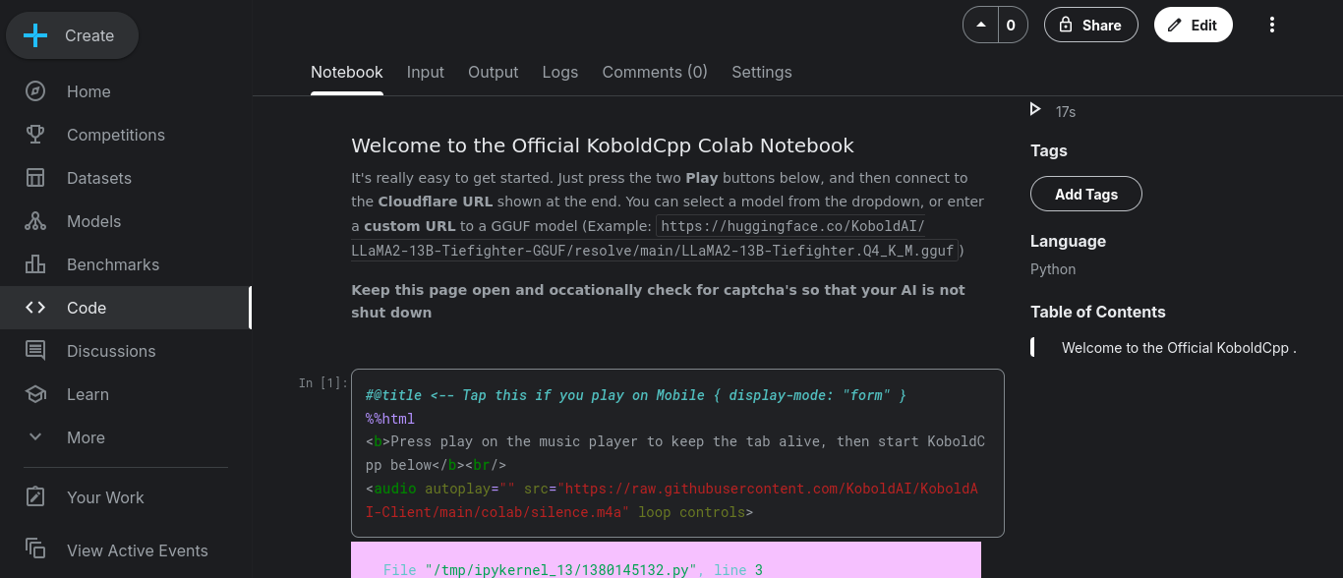Upvote the notebook with the arrow button
Viewport: 1343px width, 578px height.
pyautogui.click(x=980, y=26)
